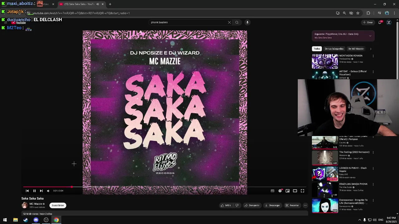Like the video with 645 k likes
This screenshot has width=399, height=224.
226,205
